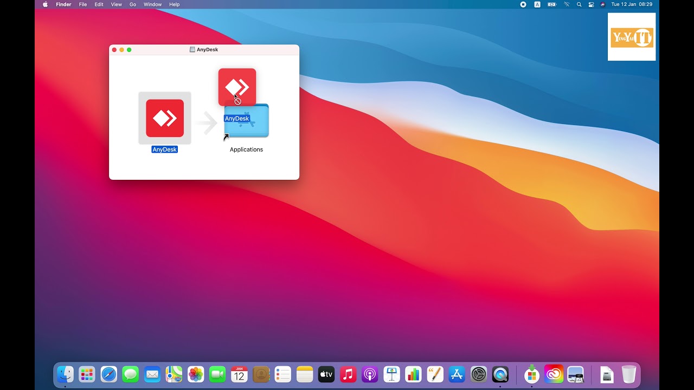Click the battery status icon
Viewport: 694px width, 390px height.
click(x=552, y=4)
